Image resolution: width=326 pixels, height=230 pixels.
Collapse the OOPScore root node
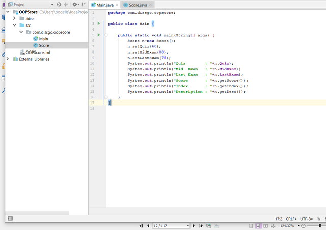point(8,12)
